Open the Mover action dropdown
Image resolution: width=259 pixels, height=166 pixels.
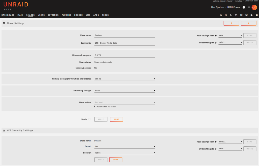pos(125,102)
